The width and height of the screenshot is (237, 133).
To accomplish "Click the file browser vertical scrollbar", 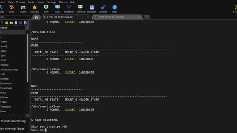I will point(27,58).
